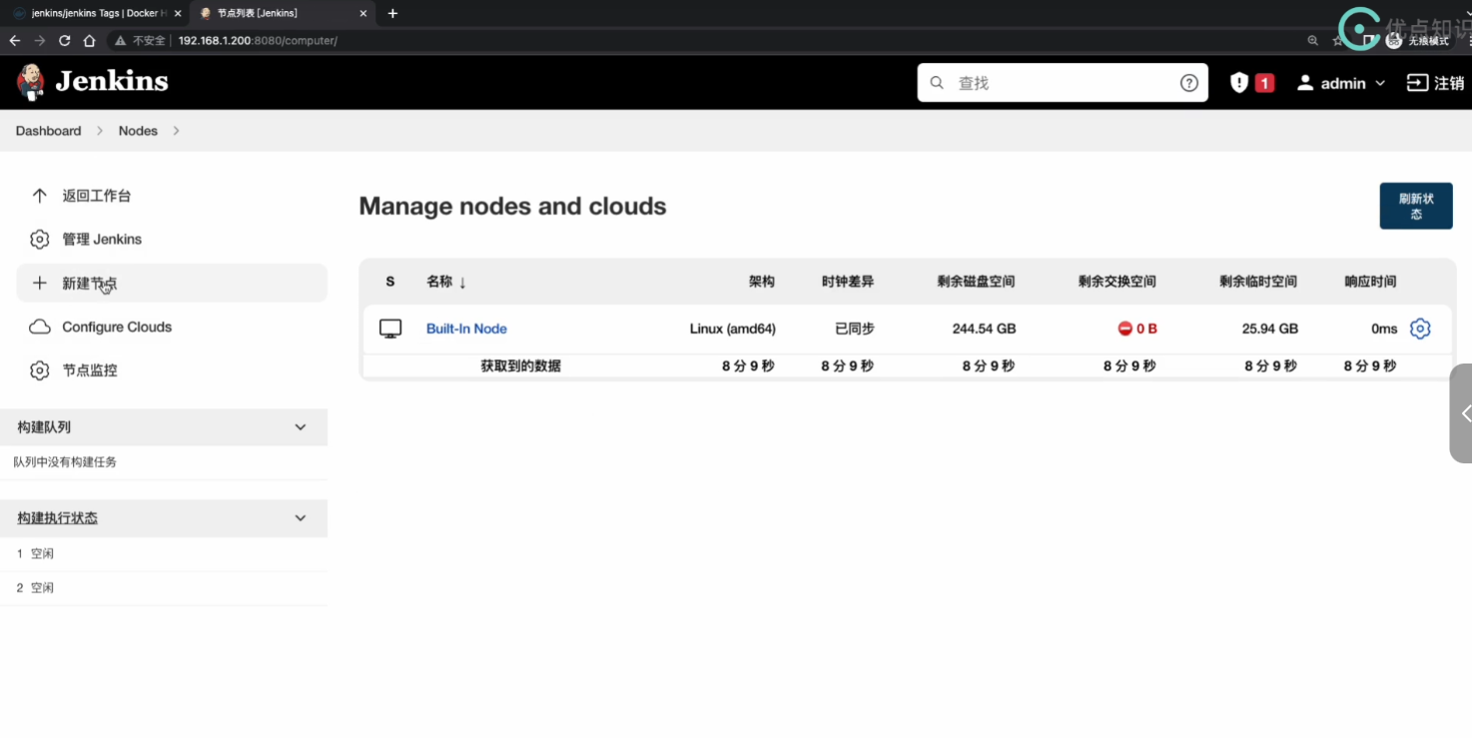Viewport: 1472px width, 738px height.
Task: Reload the page with the refresh icon
Action: click(x=65, y=41)
